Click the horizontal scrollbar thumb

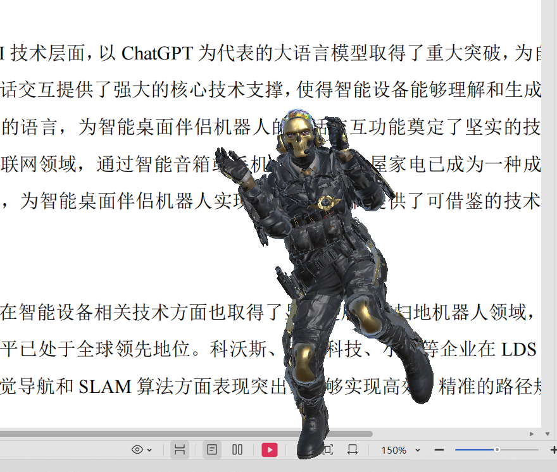pyautogui.click(x=186, y=433)
